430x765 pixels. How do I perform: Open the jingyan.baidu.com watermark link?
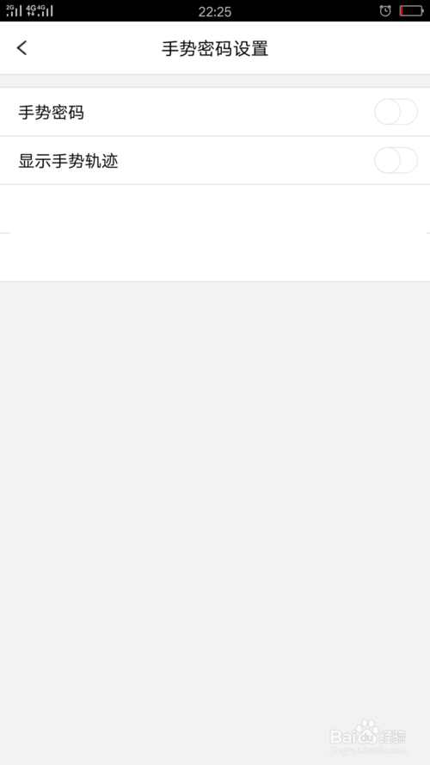click(x=368, y=750)
